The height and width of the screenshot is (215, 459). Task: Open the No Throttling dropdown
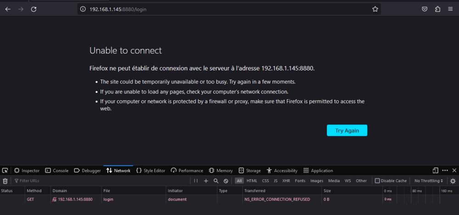429,181
